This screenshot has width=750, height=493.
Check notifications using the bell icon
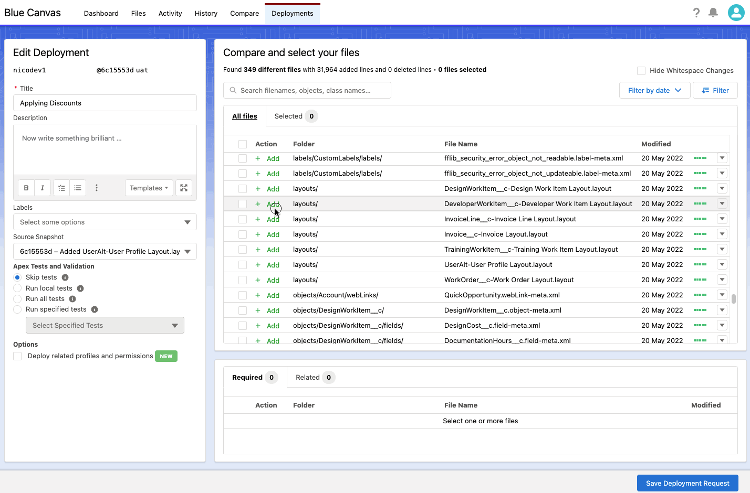[713, 13]
